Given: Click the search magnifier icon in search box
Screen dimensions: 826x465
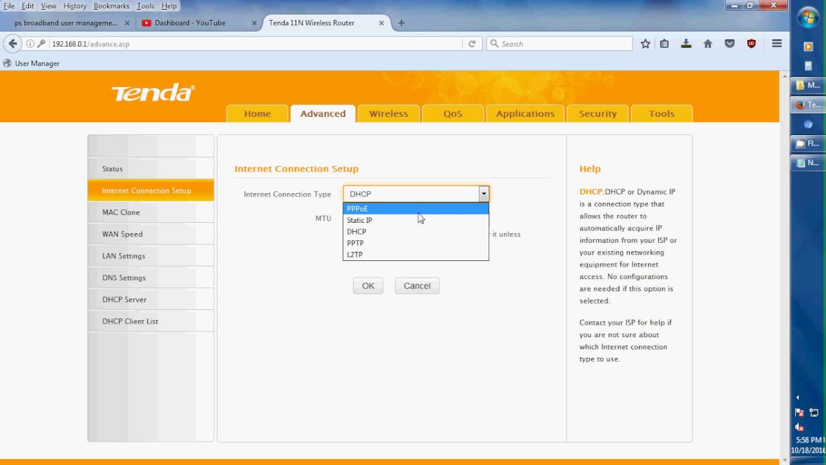Looking at the screenshot, I should (x=494, y=44).
